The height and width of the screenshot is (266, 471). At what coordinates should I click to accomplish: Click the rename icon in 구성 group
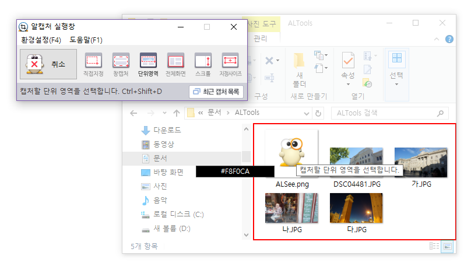269,78
